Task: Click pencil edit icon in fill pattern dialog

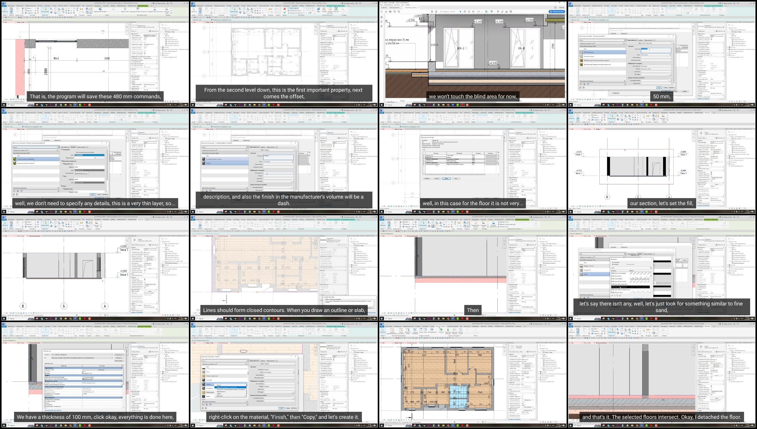Action: 612,296
